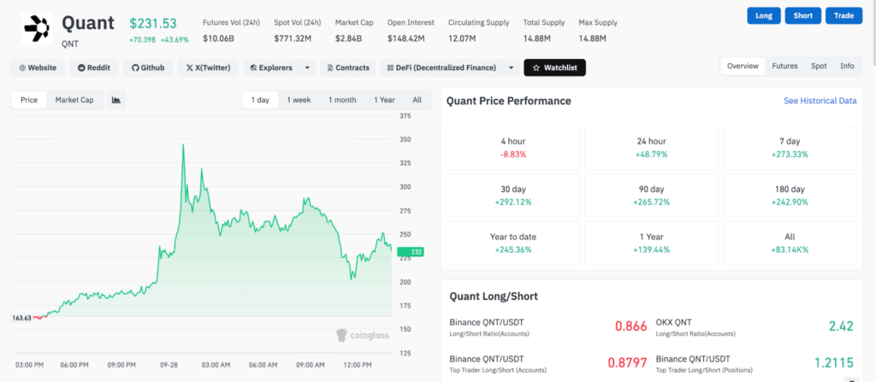The image size is (876, 382).
Task: Click the Total Supply 14.88M stat
Action: pyautogui.click(x=544, y=31)
